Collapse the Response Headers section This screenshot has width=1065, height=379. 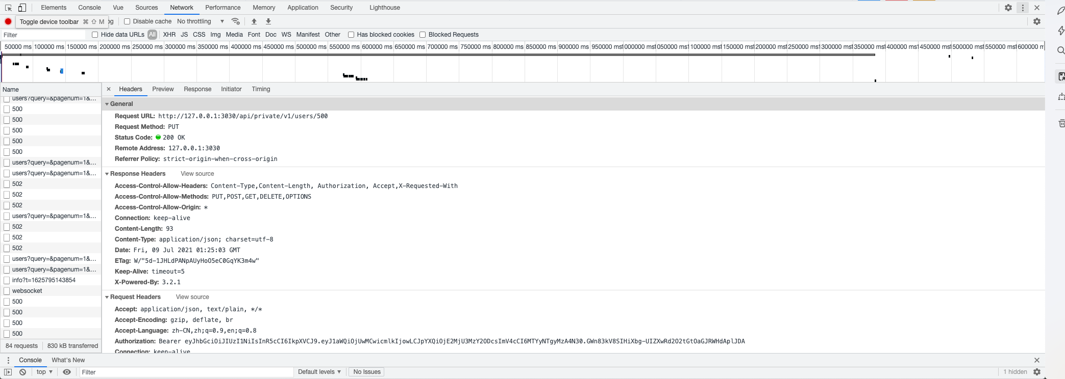pyautogui.click(x=107, y=174)
